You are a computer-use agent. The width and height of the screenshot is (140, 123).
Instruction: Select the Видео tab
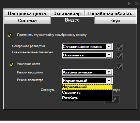(x=72, y=20)
